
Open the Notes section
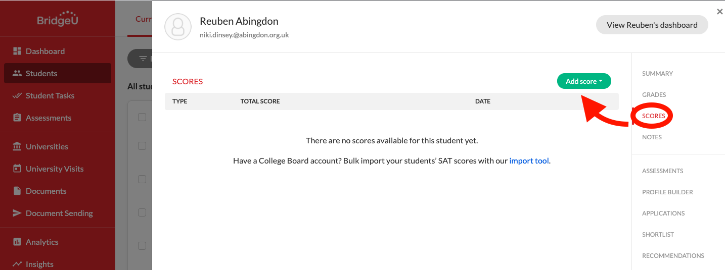coord(652,137)
